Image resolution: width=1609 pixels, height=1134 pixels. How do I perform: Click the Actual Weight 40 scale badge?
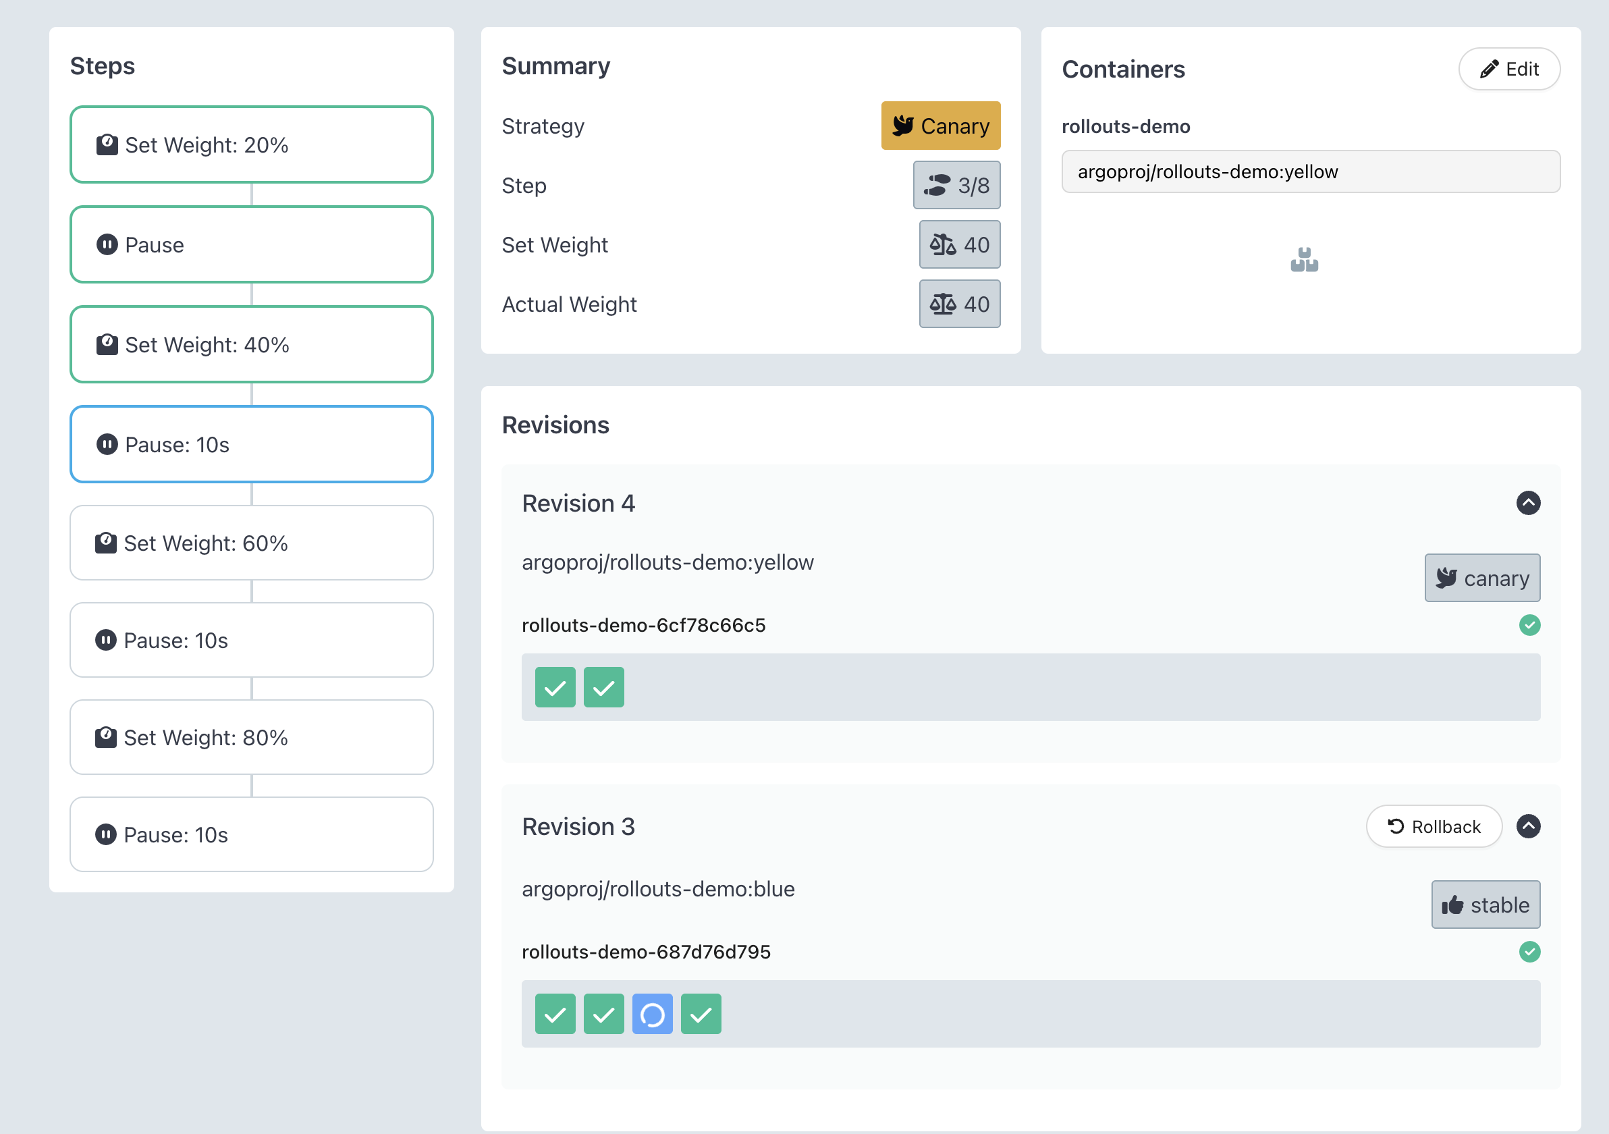(x=958, y=304)
